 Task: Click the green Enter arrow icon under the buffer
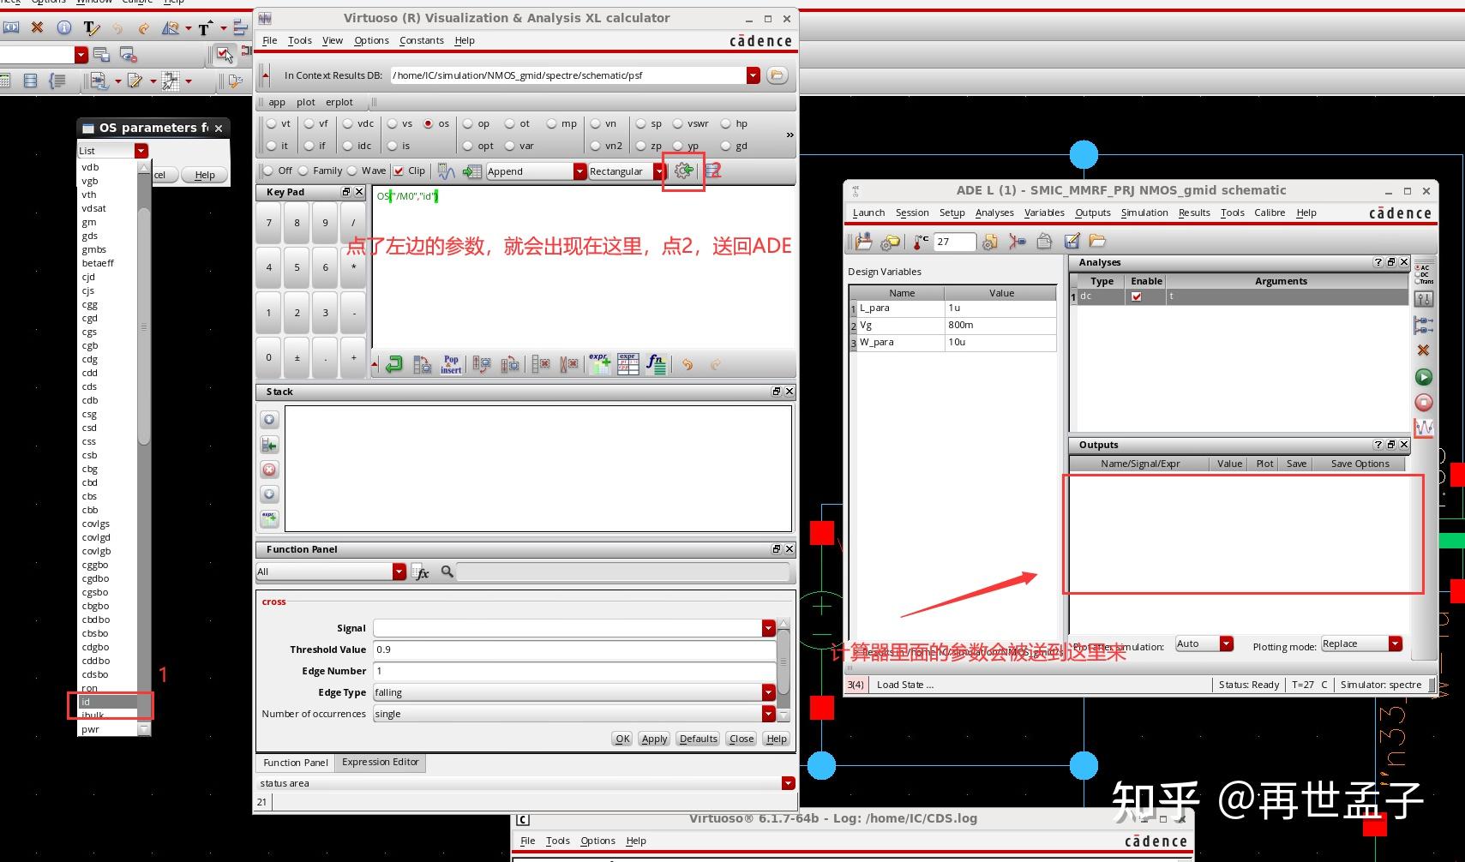394,365
